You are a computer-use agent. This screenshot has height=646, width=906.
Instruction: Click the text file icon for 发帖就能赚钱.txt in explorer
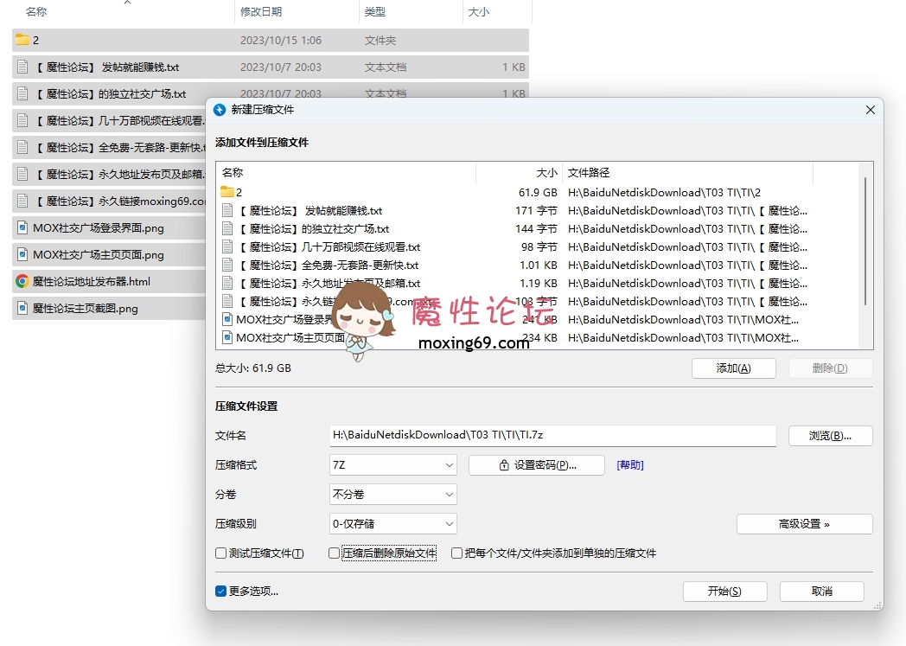click(x=22, y=67)
